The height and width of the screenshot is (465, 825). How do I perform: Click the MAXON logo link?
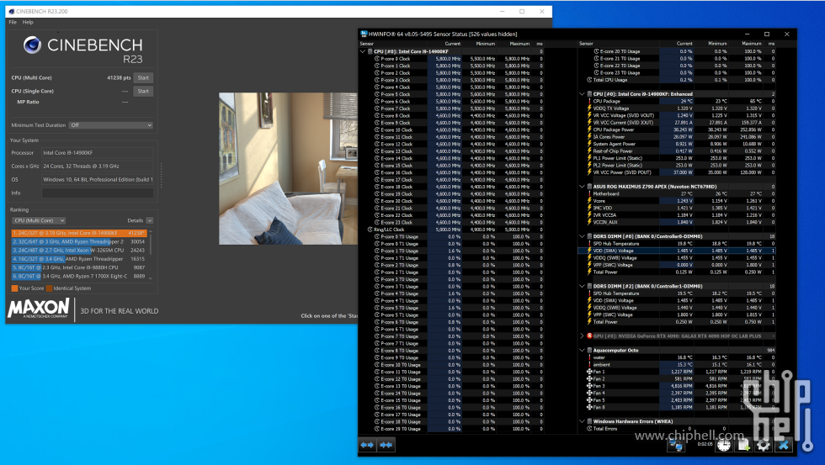click(39, 308)
